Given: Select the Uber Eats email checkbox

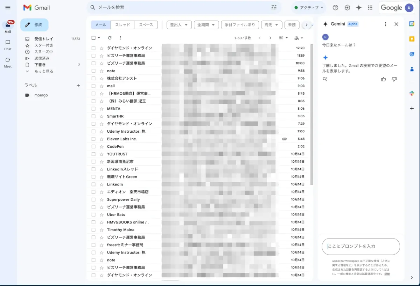Looking at the screenshot, I should [93, 215].
